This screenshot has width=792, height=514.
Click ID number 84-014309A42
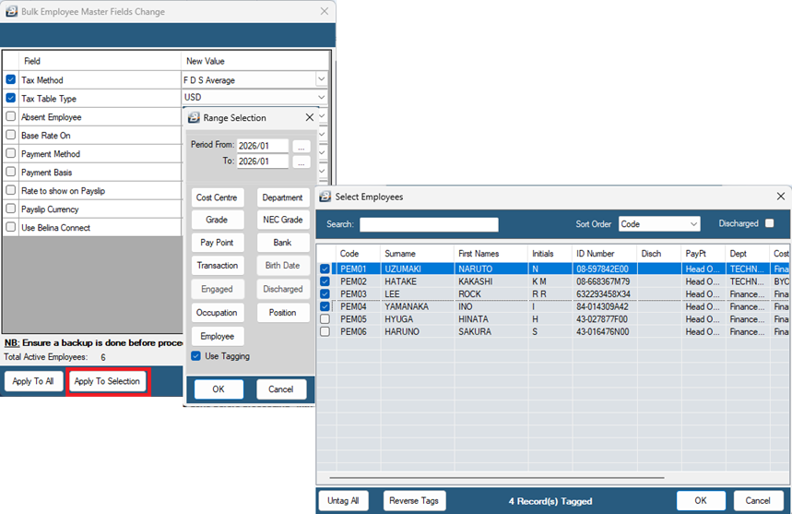603,306
